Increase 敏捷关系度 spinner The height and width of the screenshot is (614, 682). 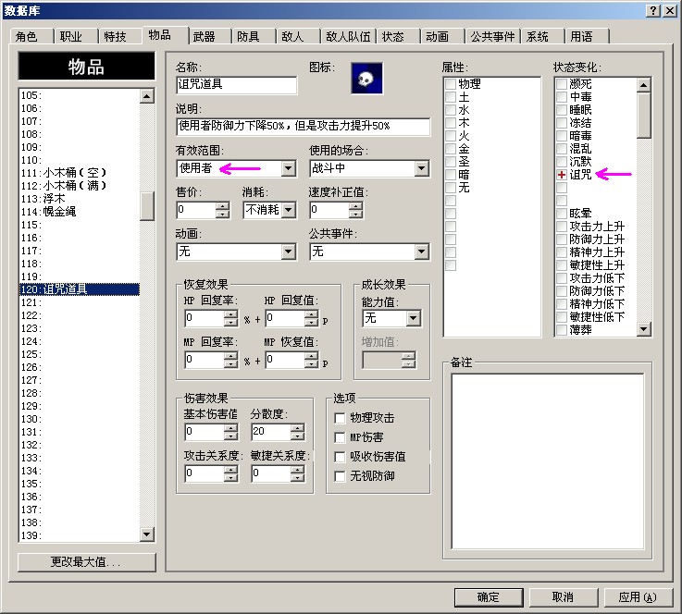pyautogui.click(x=297, y=470)
